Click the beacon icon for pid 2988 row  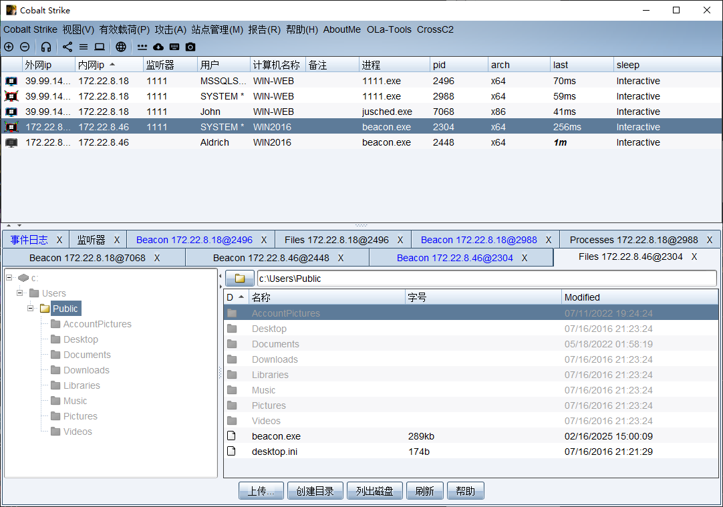click(11, 96)
